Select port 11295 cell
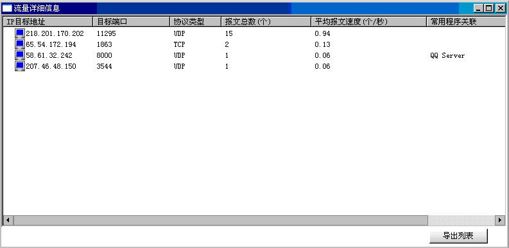509x248 pixels. [106, 33]
